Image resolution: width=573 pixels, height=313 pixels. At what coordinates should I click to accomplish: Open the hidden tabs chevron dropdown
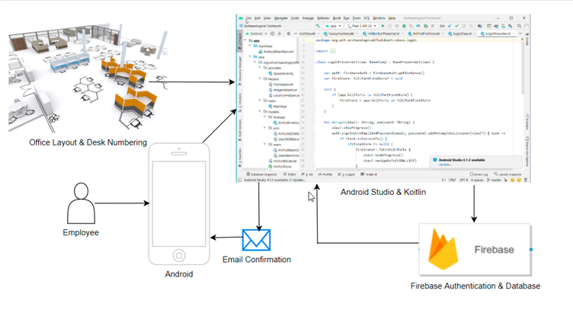[x=520, y=34]
